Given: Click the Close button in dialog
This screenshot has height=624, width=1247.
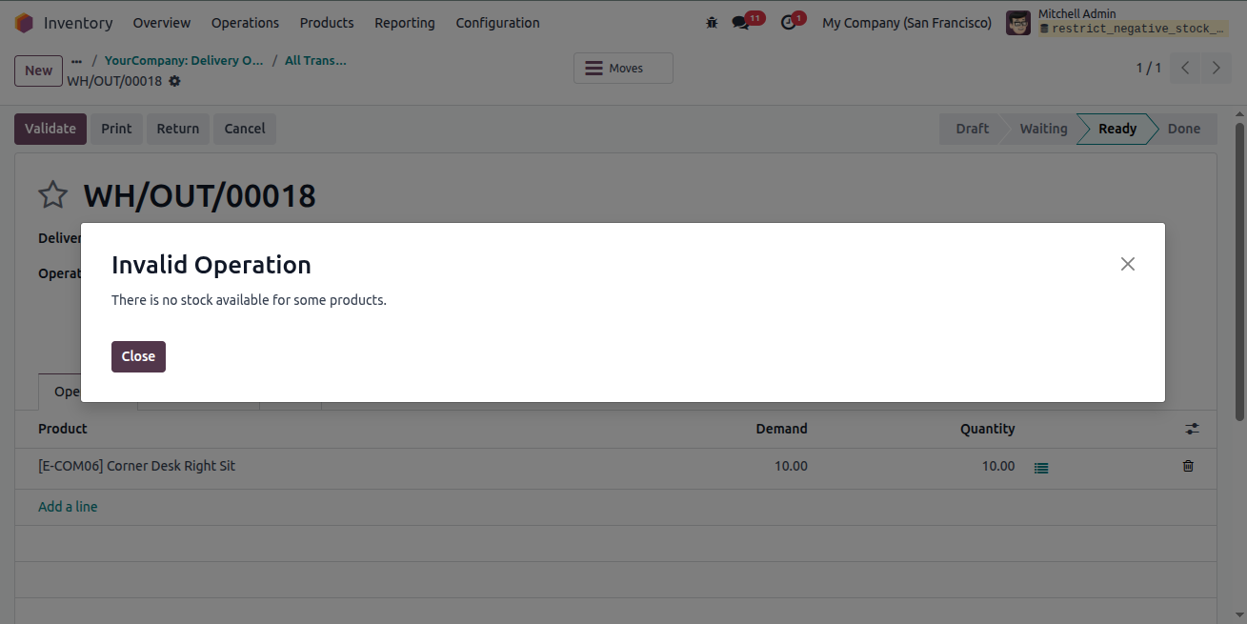Looking at the screenshot, I should [138, 356].
